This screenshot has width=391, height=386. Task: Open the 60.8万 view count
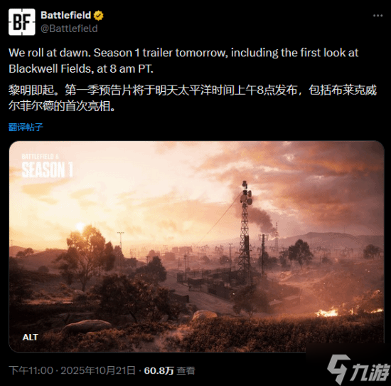159,370
